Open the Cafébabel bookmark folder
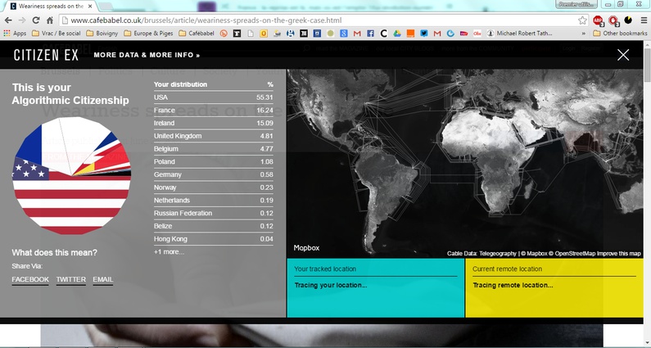The width and height of the screenshot is (651, 348). tap(197, 34)
